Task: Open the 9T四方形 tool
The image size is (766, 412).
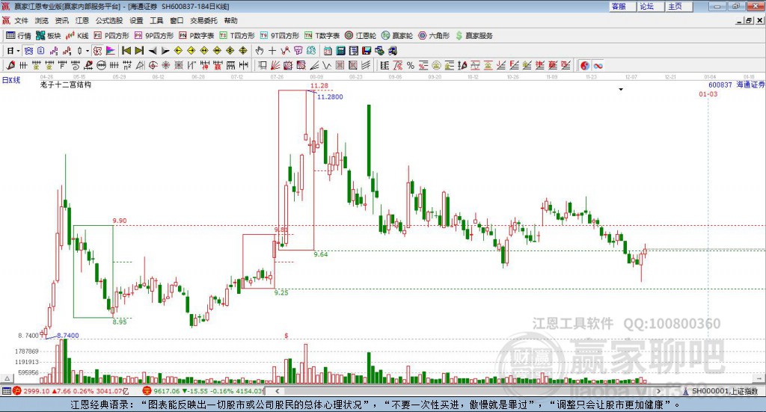Action: click(x=280, y=36)
